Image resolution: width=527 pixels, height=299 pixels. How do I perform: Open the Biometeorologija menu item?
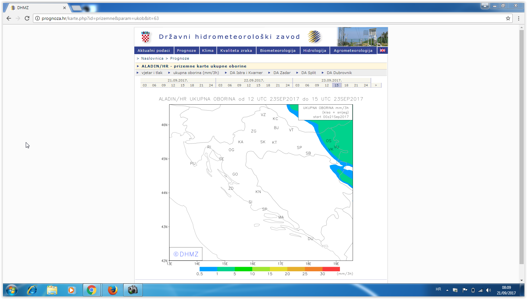[278, 51]
